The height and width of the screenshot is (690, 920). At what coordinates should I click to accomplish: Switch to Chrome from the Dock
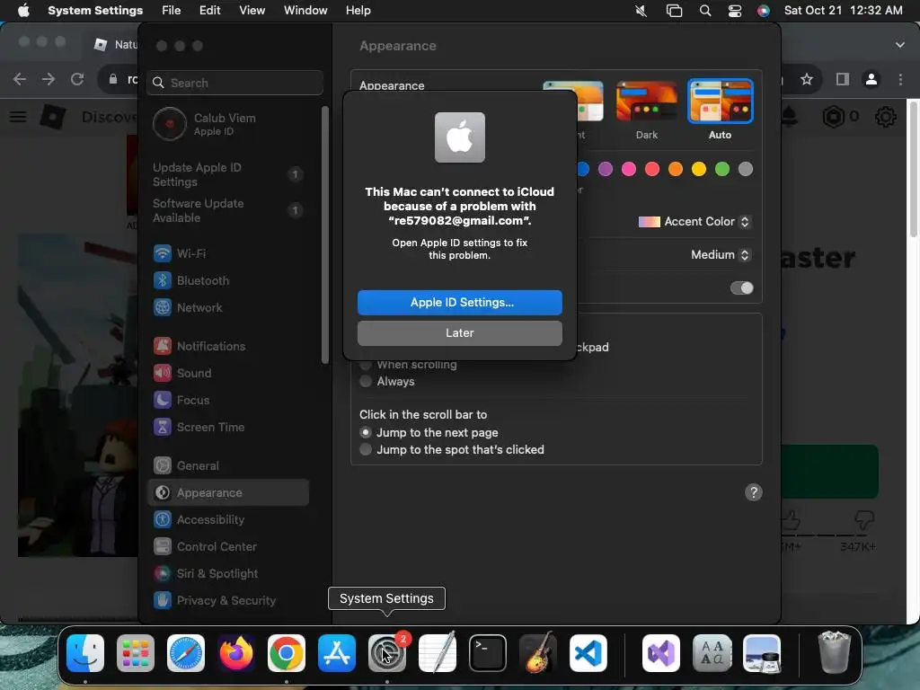[287, 653]
